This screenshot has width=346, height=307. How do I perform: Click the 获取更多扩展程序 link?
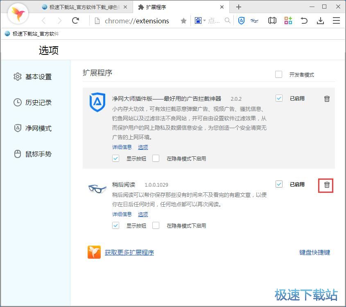tap(129, 253)
